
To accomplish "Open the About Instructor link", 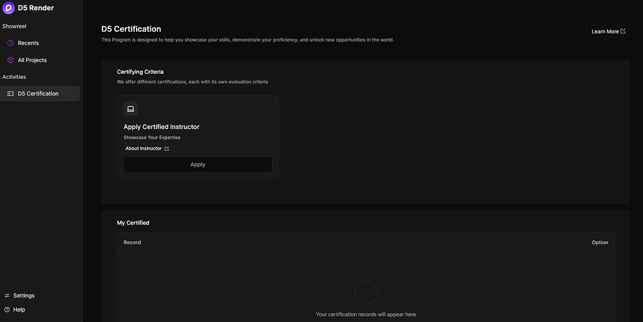I will click(147, 148).
